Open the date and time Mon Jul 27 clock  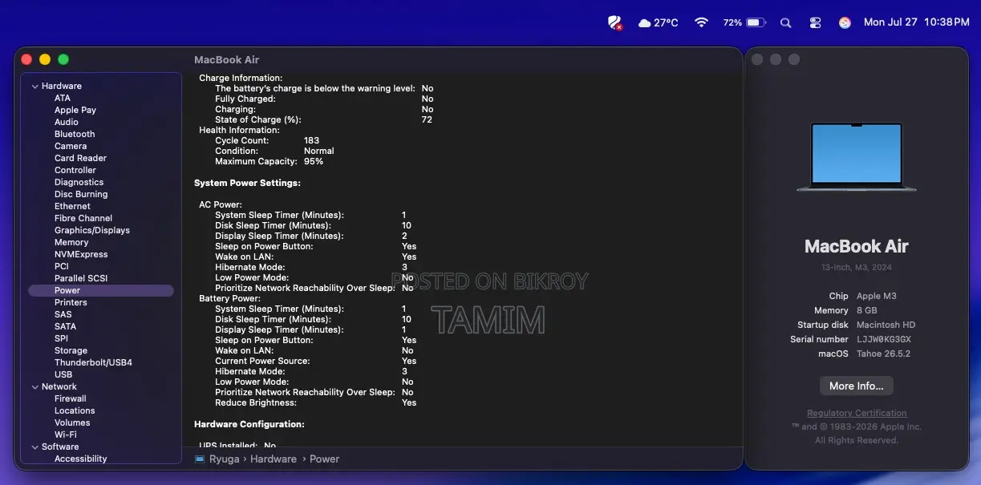(x=916, y=22)
